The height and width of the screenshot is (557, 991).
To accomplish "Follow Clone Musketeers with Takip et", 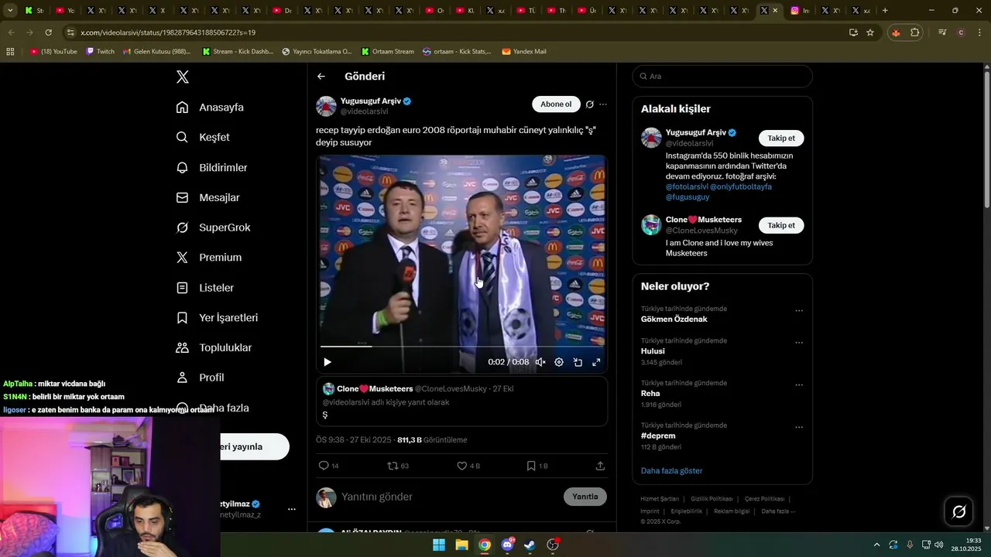I will [781, 225].
